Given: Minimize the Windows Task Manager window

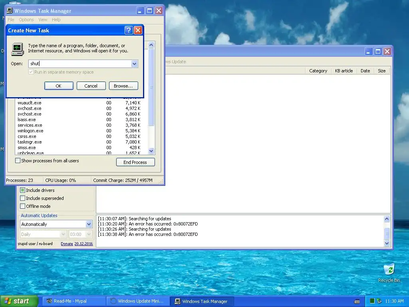Looking at the screenshot, I should point(140,11).
